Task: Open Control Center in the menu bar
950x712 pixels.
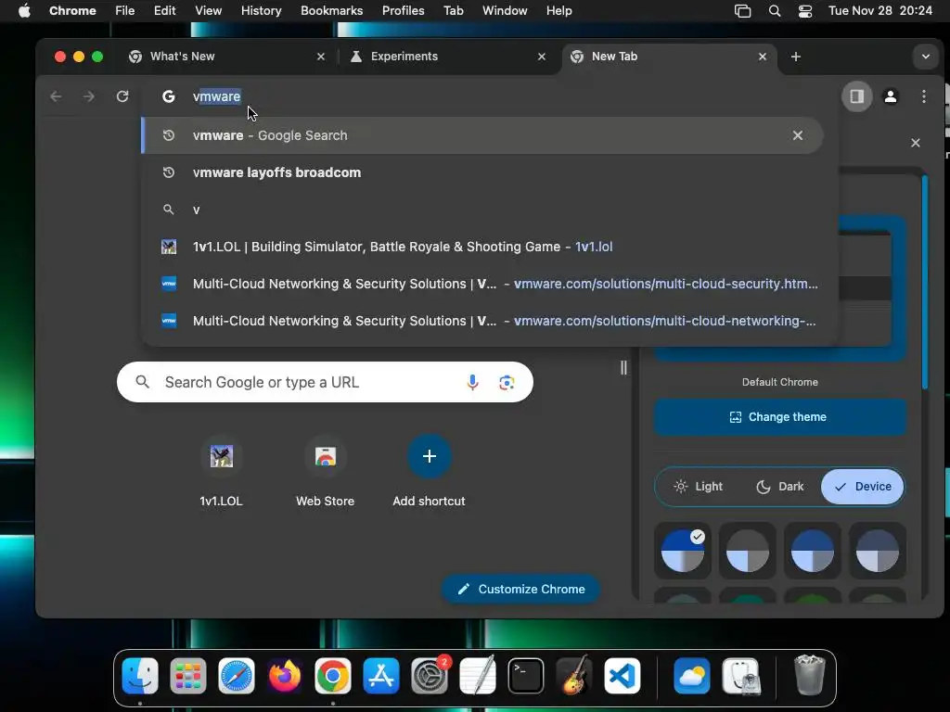Action: click(x=804, y=11)
